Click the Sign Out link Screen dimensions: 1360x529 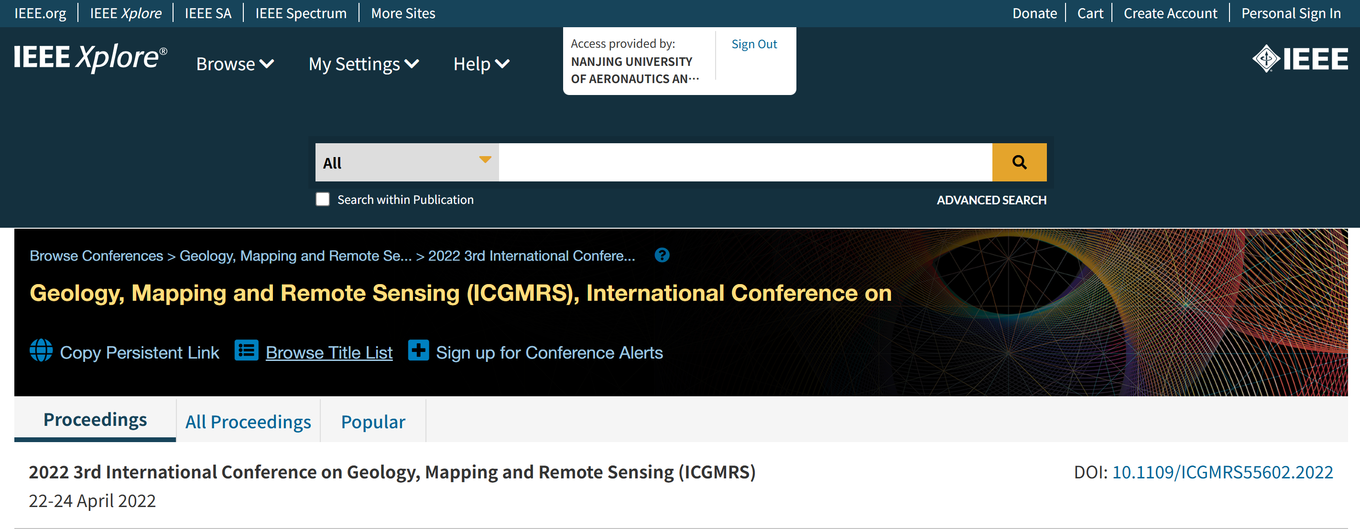coord(754,44)
